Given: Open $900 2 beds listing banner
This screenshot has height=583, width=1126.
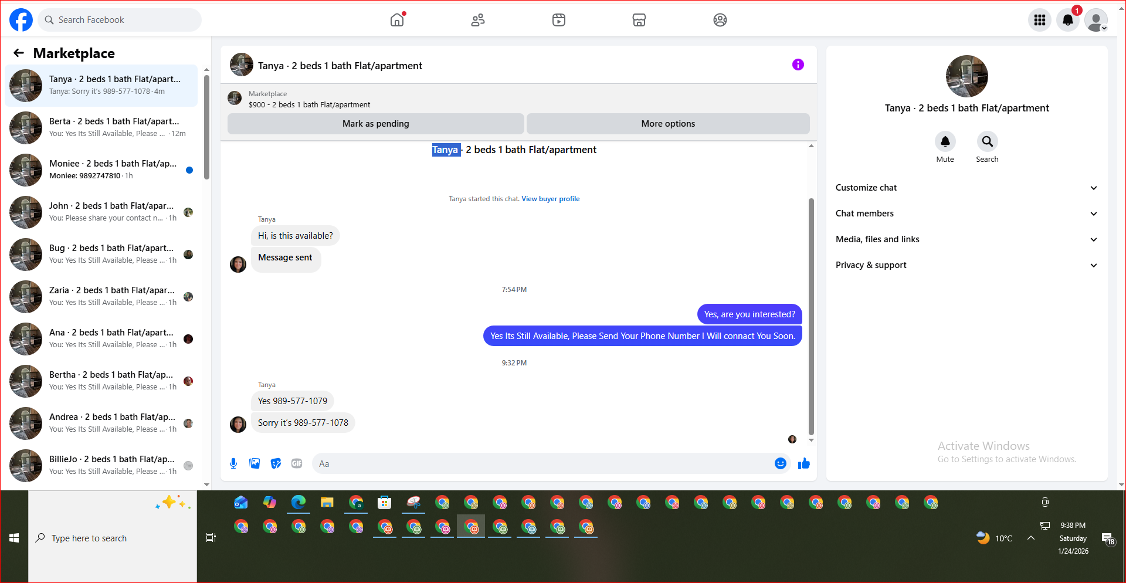Looking at the screenshot, I should pos(518,99).
